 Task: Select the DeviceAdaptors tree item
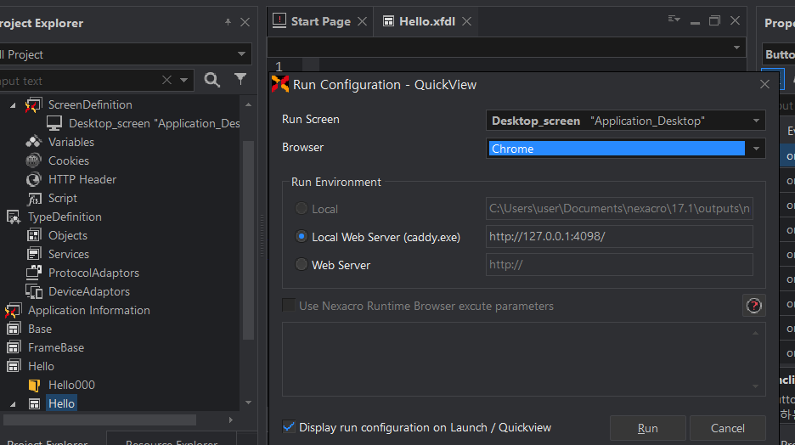click(x=88, y=291)
